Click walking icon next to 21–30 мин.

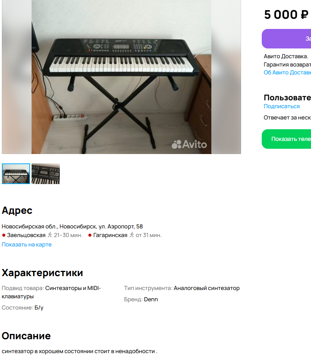point(50,235)
